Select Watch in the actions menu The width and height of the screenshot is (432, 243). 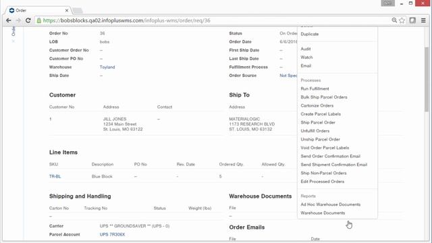coord(306,57)
